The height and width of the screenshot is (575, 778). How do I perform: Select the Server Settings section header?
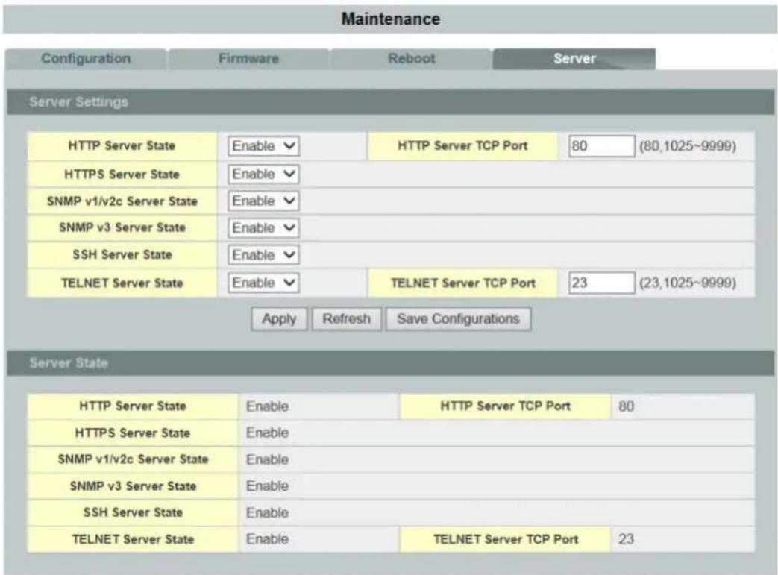390,102
